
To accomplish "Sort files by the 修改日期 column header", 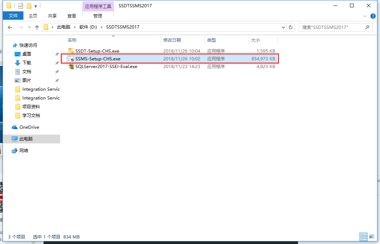I will 172,40.
